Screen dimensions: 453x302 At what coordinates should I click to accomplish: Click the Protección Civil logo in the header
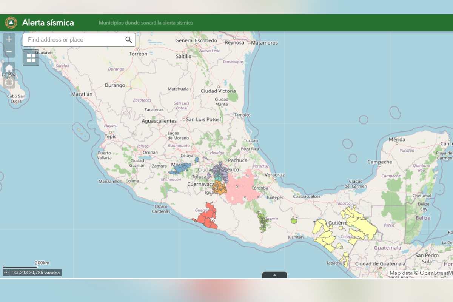coord(12,23)
